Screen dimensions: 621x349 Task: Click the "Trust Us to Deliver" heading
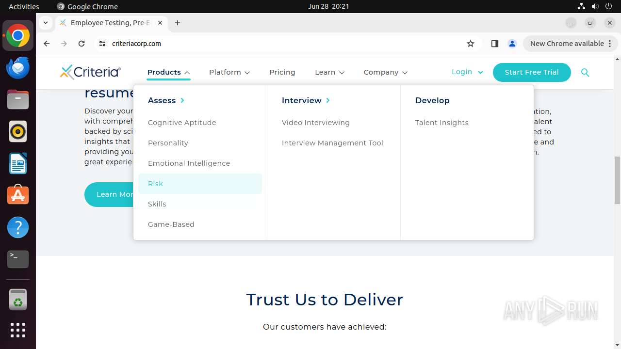tap(325, 300)
